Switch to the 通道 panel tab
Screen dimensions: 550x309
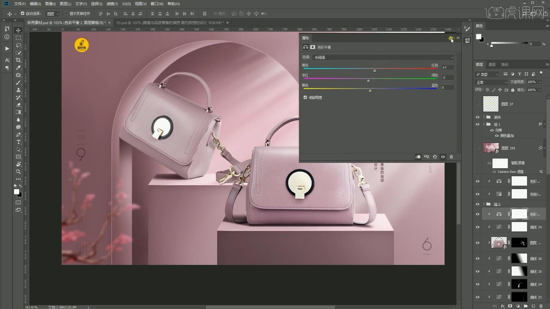(x=492, y=65)
